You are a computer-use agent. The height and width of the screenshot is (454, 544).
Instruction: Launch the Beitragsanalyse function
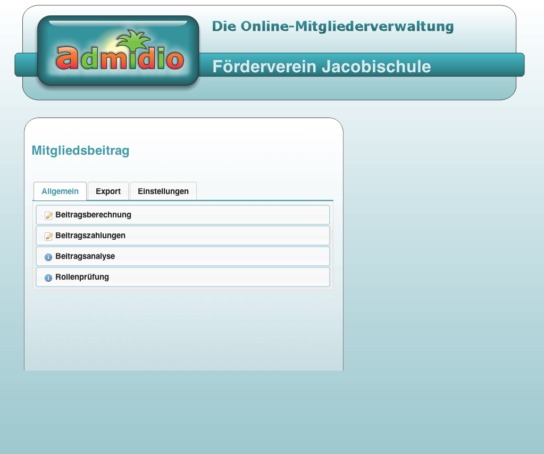(86, 256)
